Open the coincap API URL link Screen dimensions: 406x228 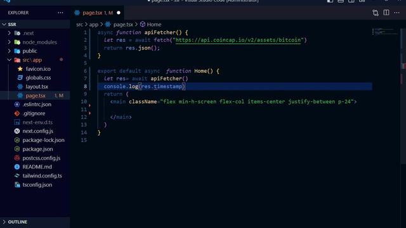coord(238,40)
